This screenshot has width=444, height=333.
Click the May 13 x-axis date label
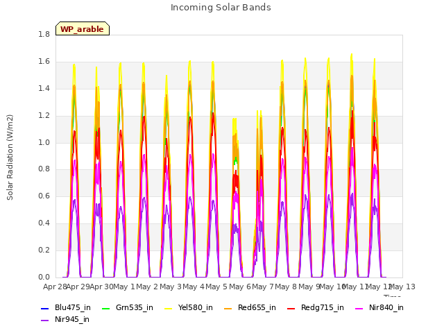point(402,287)
